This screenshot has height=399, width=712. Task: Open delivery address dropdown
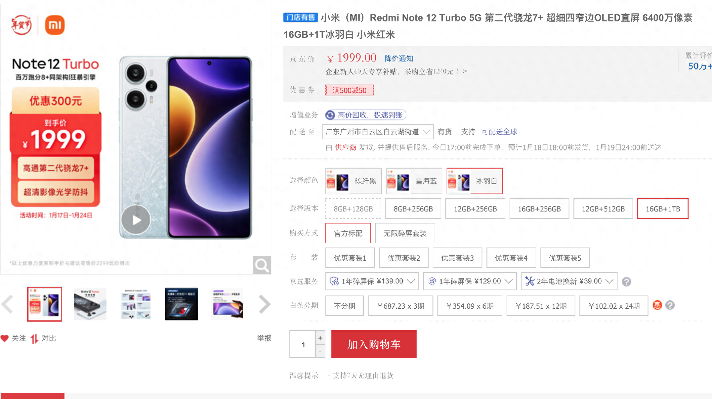pos(378,132)
